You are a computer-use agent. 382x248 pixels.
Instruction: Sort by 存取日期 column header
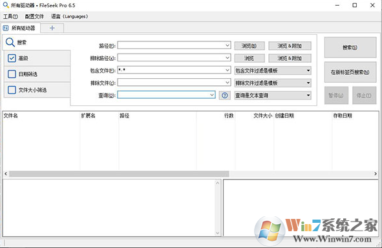pos(355,116)
